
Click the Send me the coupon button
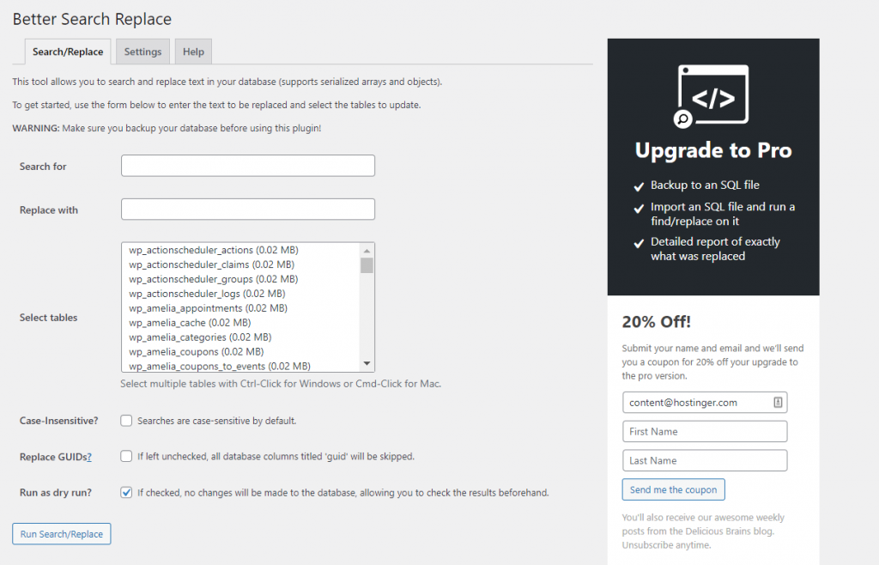[x=673, y=489]
